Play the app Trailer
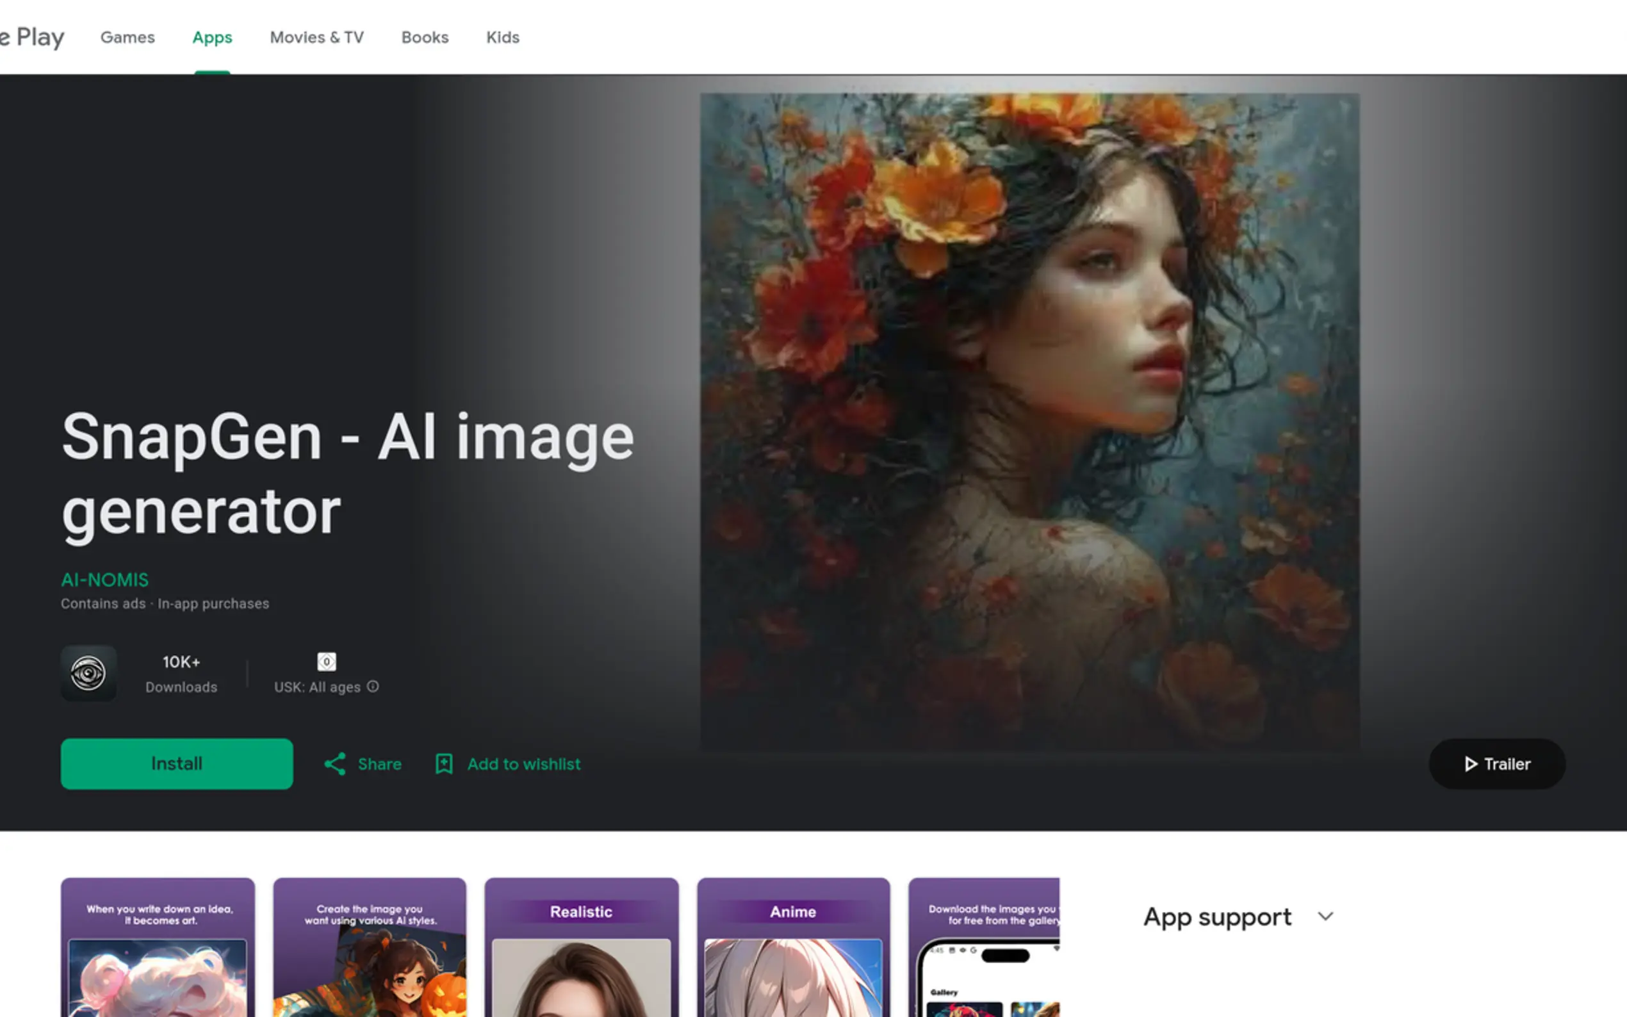Screen dimensions: 1627x1017 pos(1496,764)
